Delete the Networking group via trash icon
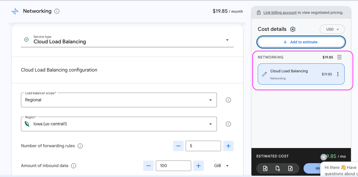The image size is (358, 177). click(339, 57)
